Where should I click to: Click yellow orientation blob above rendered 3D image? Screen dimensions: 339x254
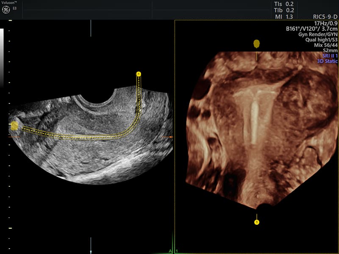pos(256,44)
